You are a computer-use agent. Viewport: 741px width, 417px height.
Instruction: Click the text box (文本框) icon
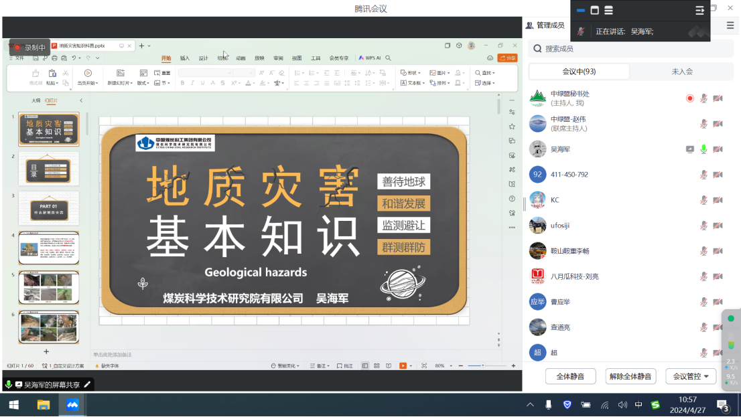(412, 83)
